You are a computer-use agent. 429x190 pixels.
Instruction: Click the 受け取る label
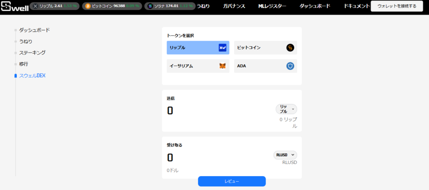(175, 145)
